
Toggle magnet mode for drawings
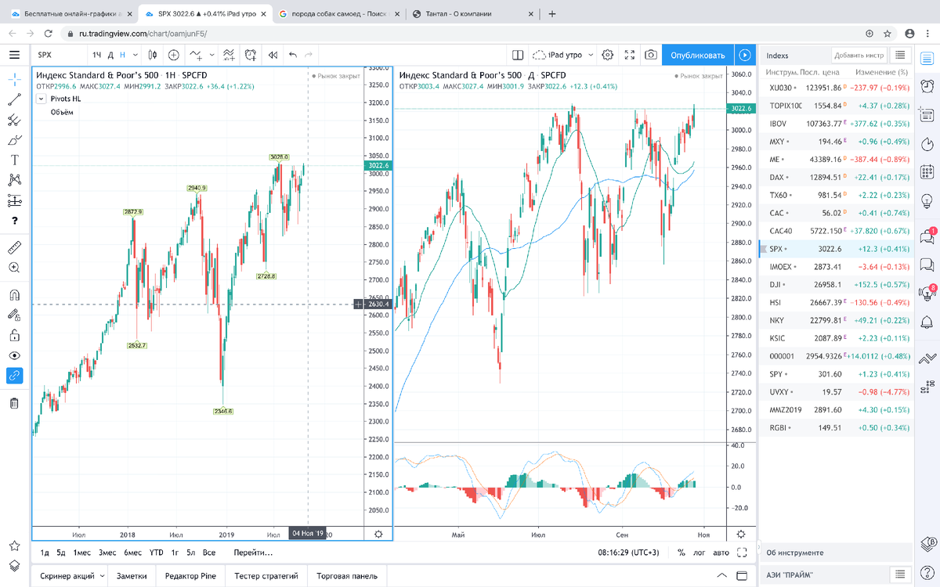14,296
